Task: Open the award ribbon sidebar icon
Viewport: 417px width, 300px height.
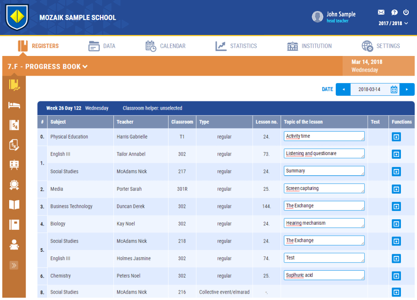Action: pyautogui.click(x=14, y=185)
